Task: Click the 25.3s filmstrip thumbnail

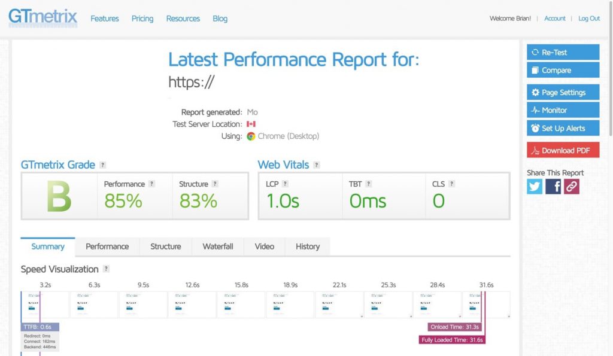Action: tap(388, 305)
